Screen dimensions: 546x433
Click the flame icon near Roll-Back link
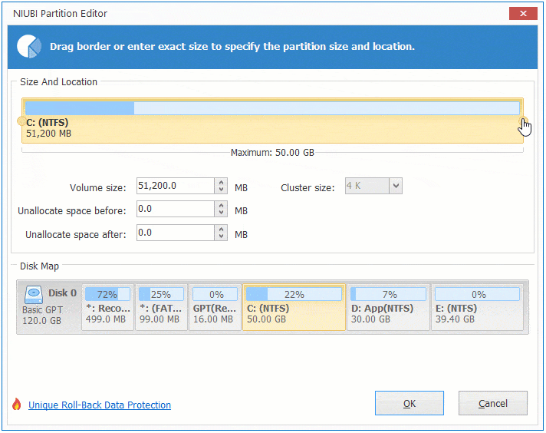pos(17,405)
